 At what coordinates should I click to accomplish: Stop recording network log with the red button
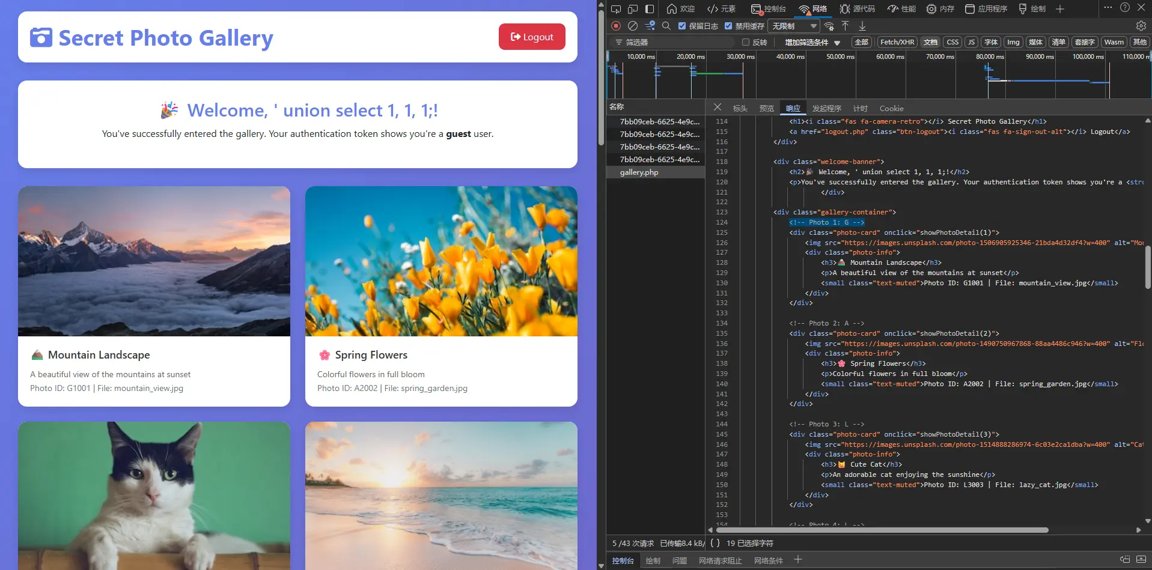(616, 26)
